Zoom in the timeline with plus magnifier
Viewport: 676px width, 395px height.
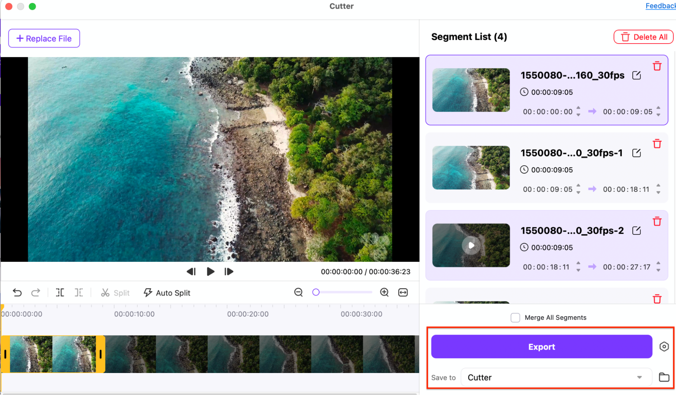pyautogui.click(x=384, y=292)
